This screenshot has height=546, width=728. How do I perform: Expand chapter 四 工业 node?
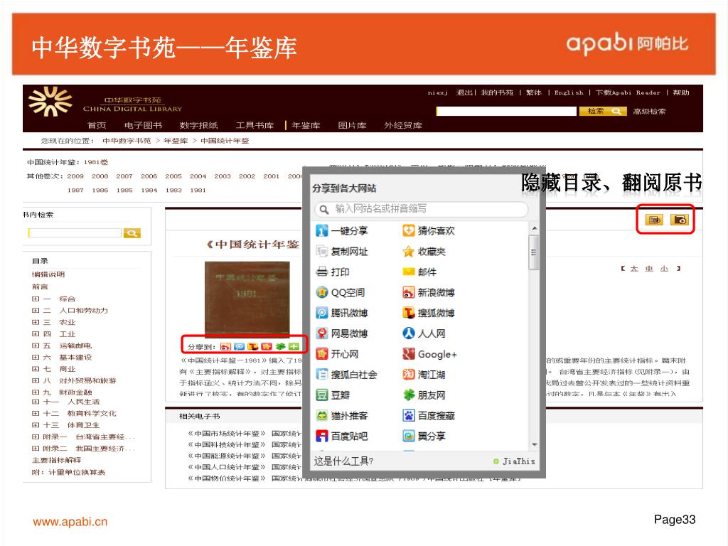tap(36, 334)
